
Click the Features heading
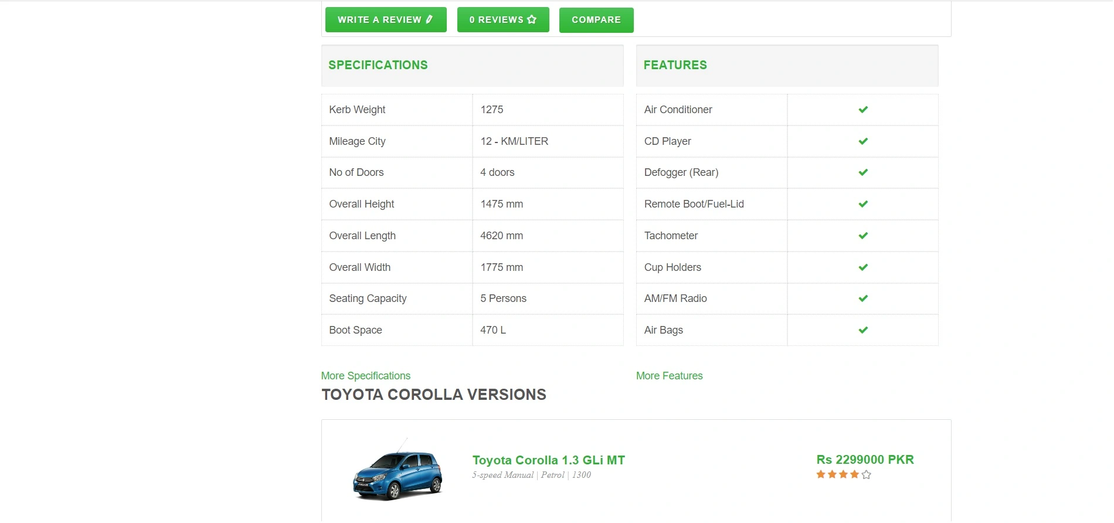coord(675,65)
